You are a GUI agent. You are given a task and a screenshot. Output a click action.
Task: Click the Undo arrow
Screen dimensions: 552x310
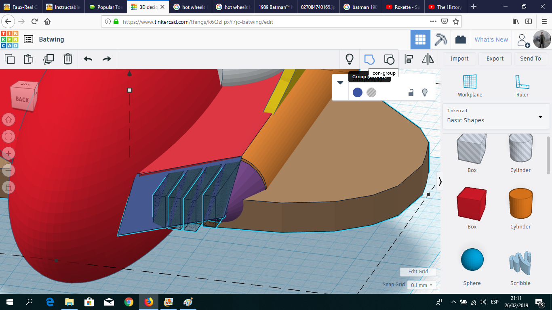[x=88, y=59]
